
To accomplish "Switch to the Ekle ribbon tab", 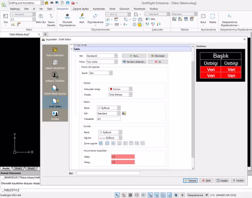I will pyautogui.click(x=26, y=9).
